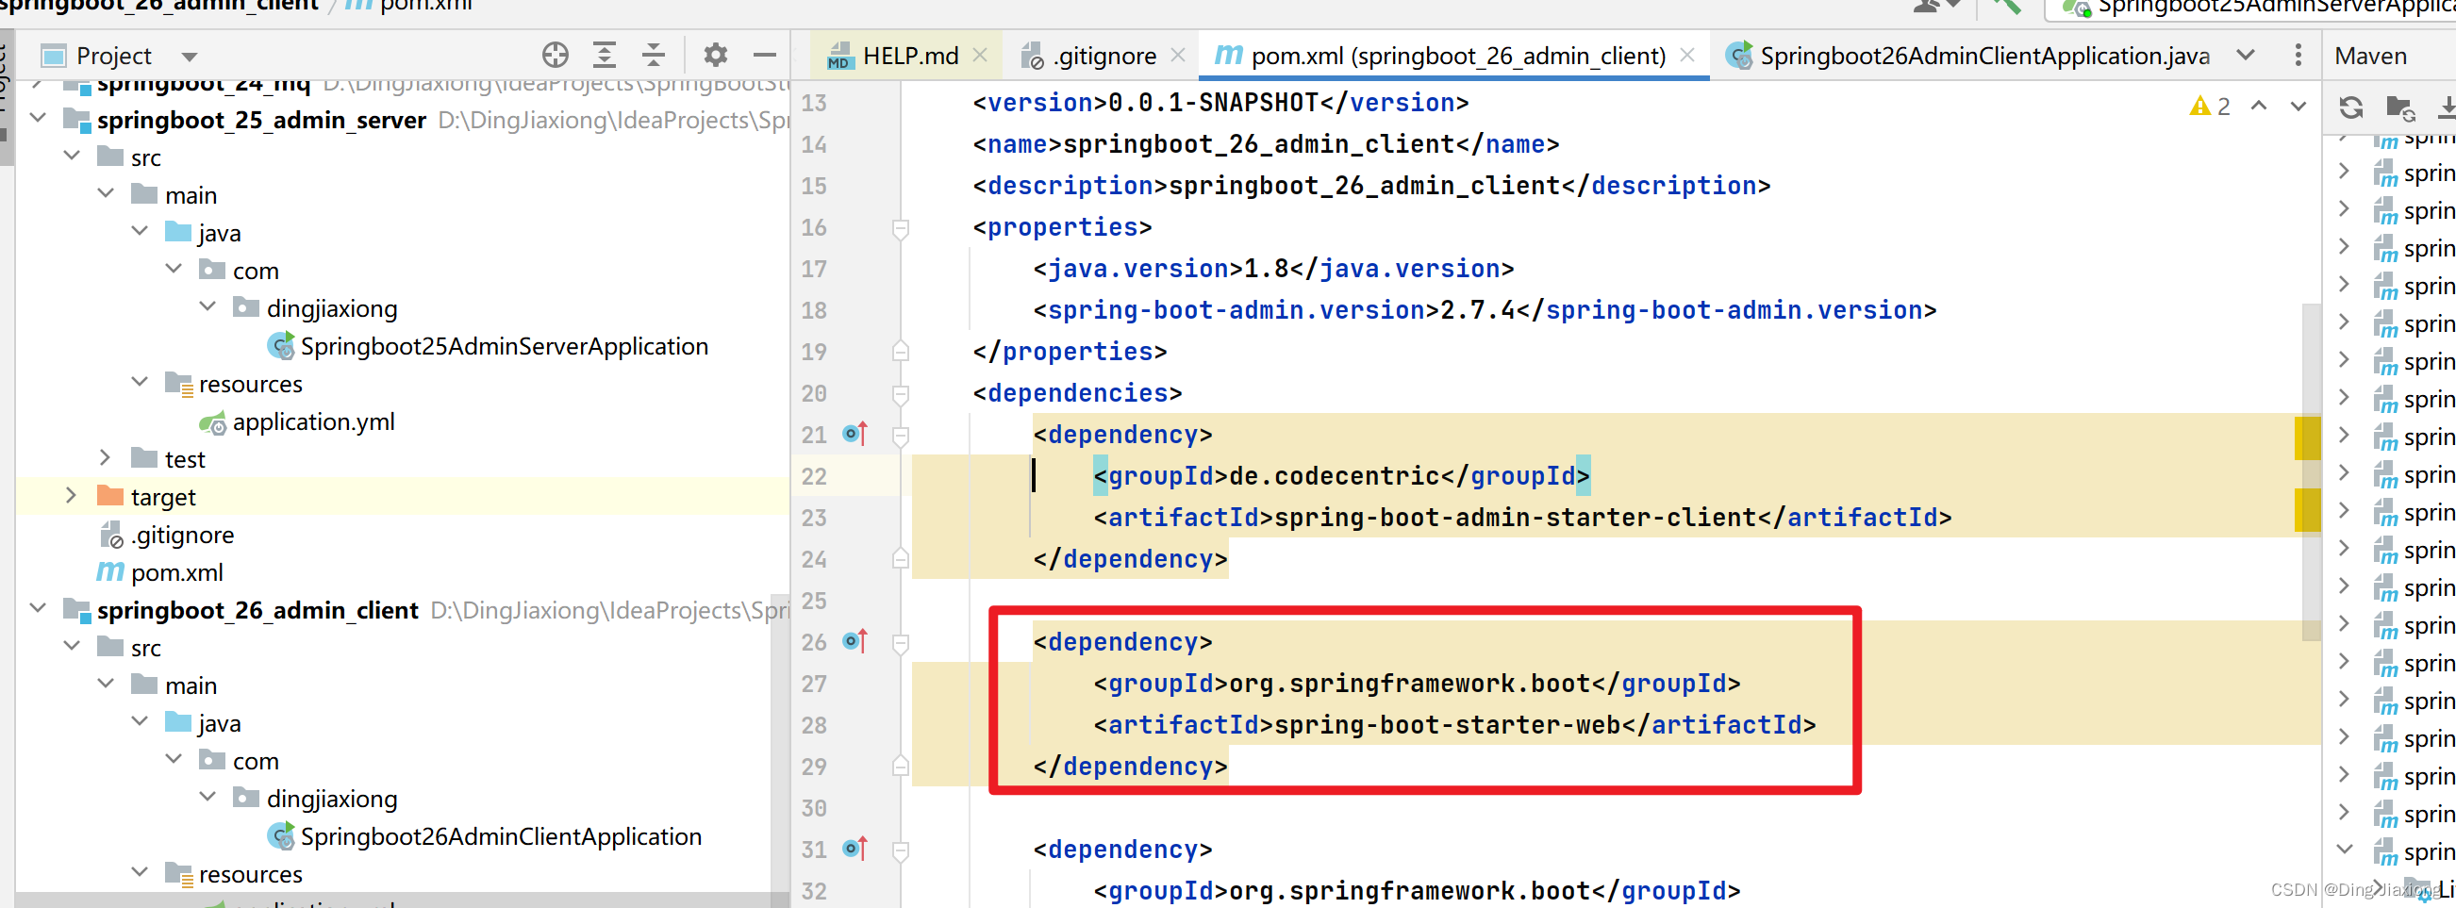Screen dimensions: 2456x908
Task: Open run configuration Springboot25AdminServerApplication selector
Action: tap(2250, 8)
